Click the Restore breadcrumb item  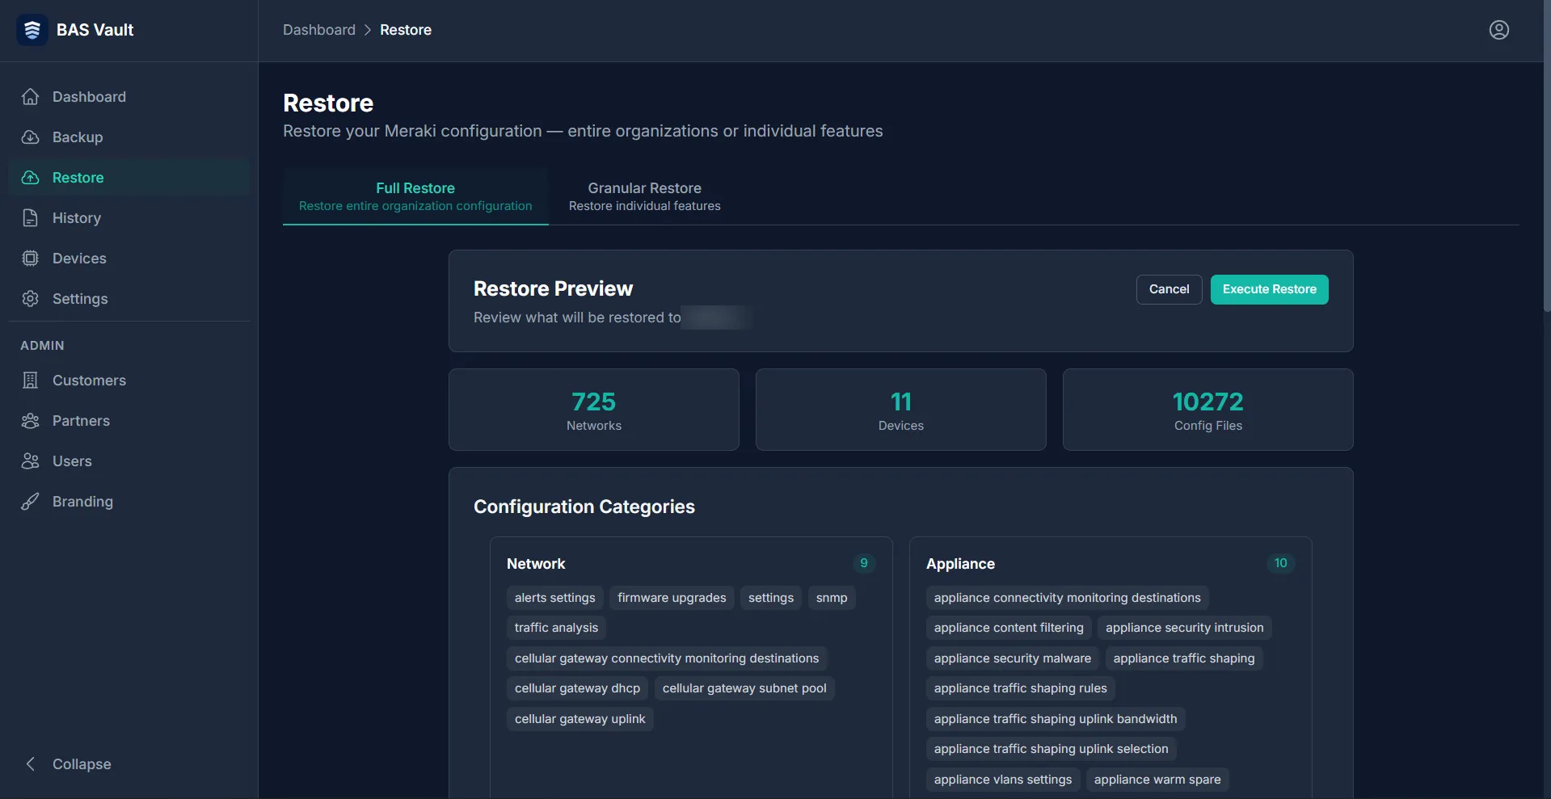[406, 30]
